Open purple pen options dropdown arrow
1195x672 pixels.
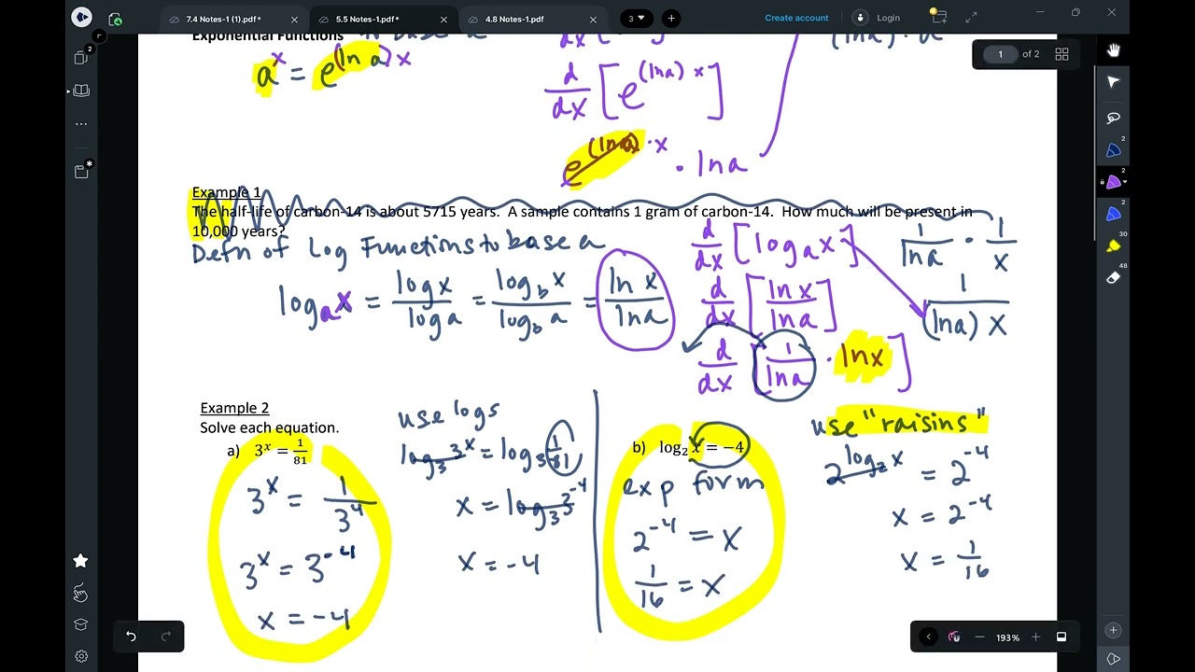(x=1124, y=182)
